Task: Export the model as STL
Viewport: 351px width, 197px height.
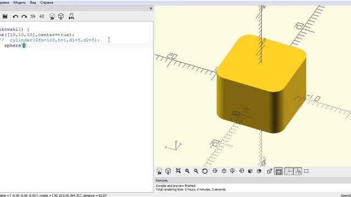Action: coord(71,16)
